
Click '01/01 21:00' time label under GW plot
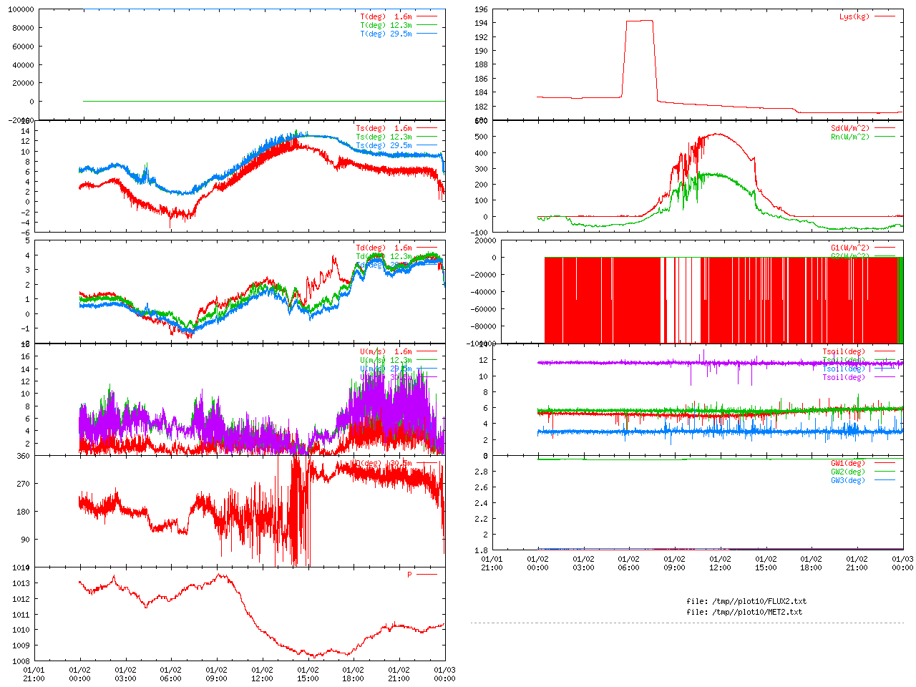[x=492, y=563]
